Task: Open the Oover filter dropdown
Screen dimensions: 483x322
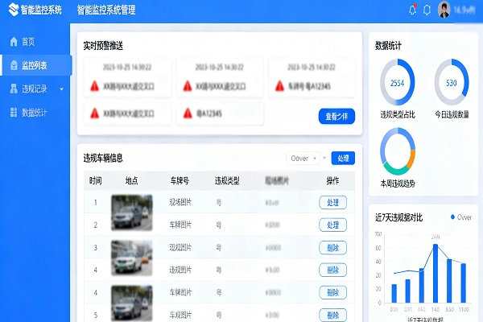Action: (304, 159)
